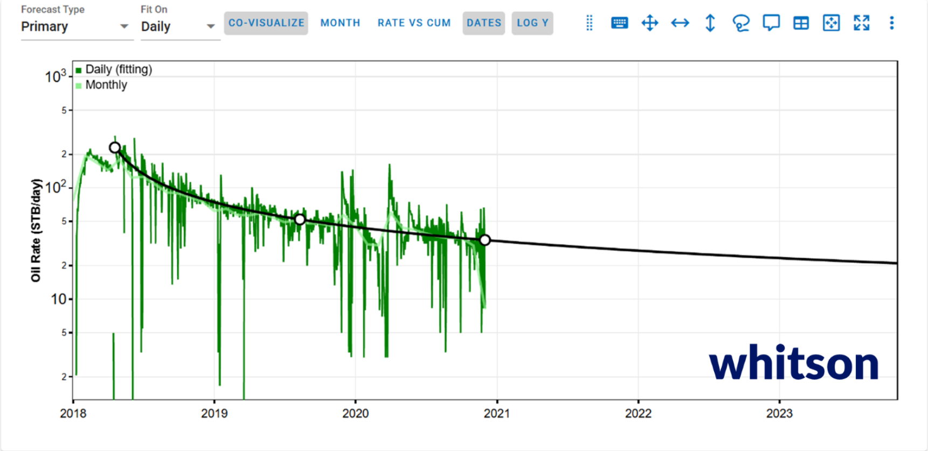Click the Daily (fitting) legend swatch

click(x=79, y=70)
